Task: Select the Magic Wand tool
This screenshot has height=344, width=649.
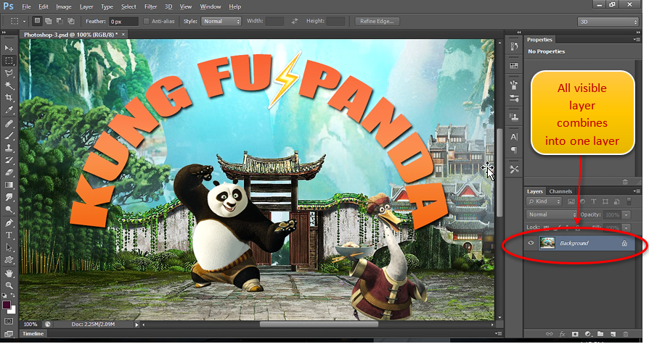Action: pyautogui.click(x=9, y=85)
